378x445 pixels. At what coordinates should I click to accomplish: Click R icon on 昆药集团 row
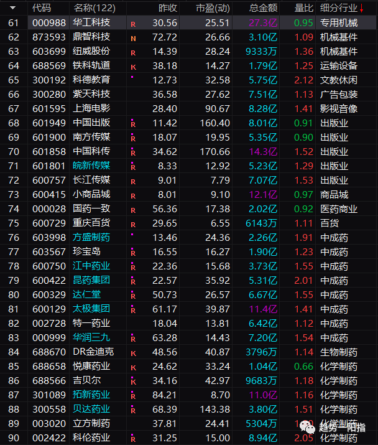click(x=133, y=281)
